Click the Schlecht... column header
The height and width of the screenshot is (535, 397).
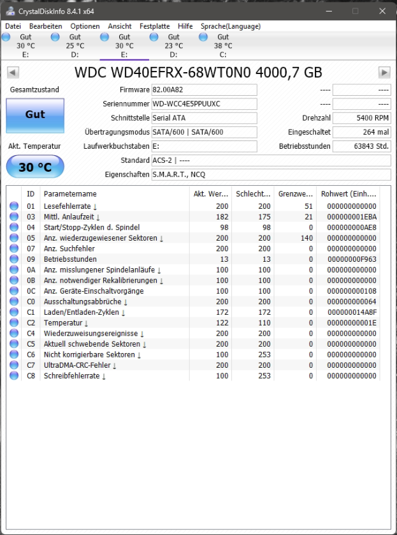coord(252,194)
